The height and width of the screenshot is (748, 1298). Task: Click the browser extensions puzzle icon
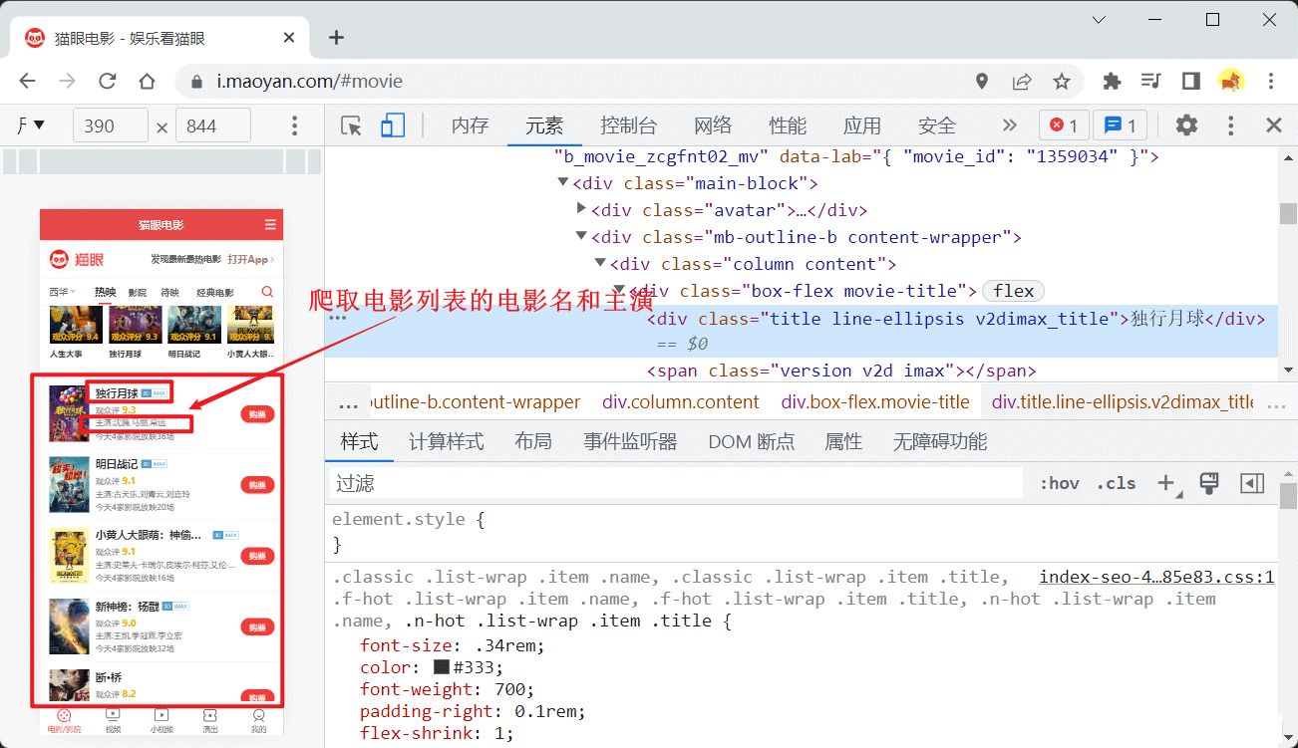pos(1112,82)
